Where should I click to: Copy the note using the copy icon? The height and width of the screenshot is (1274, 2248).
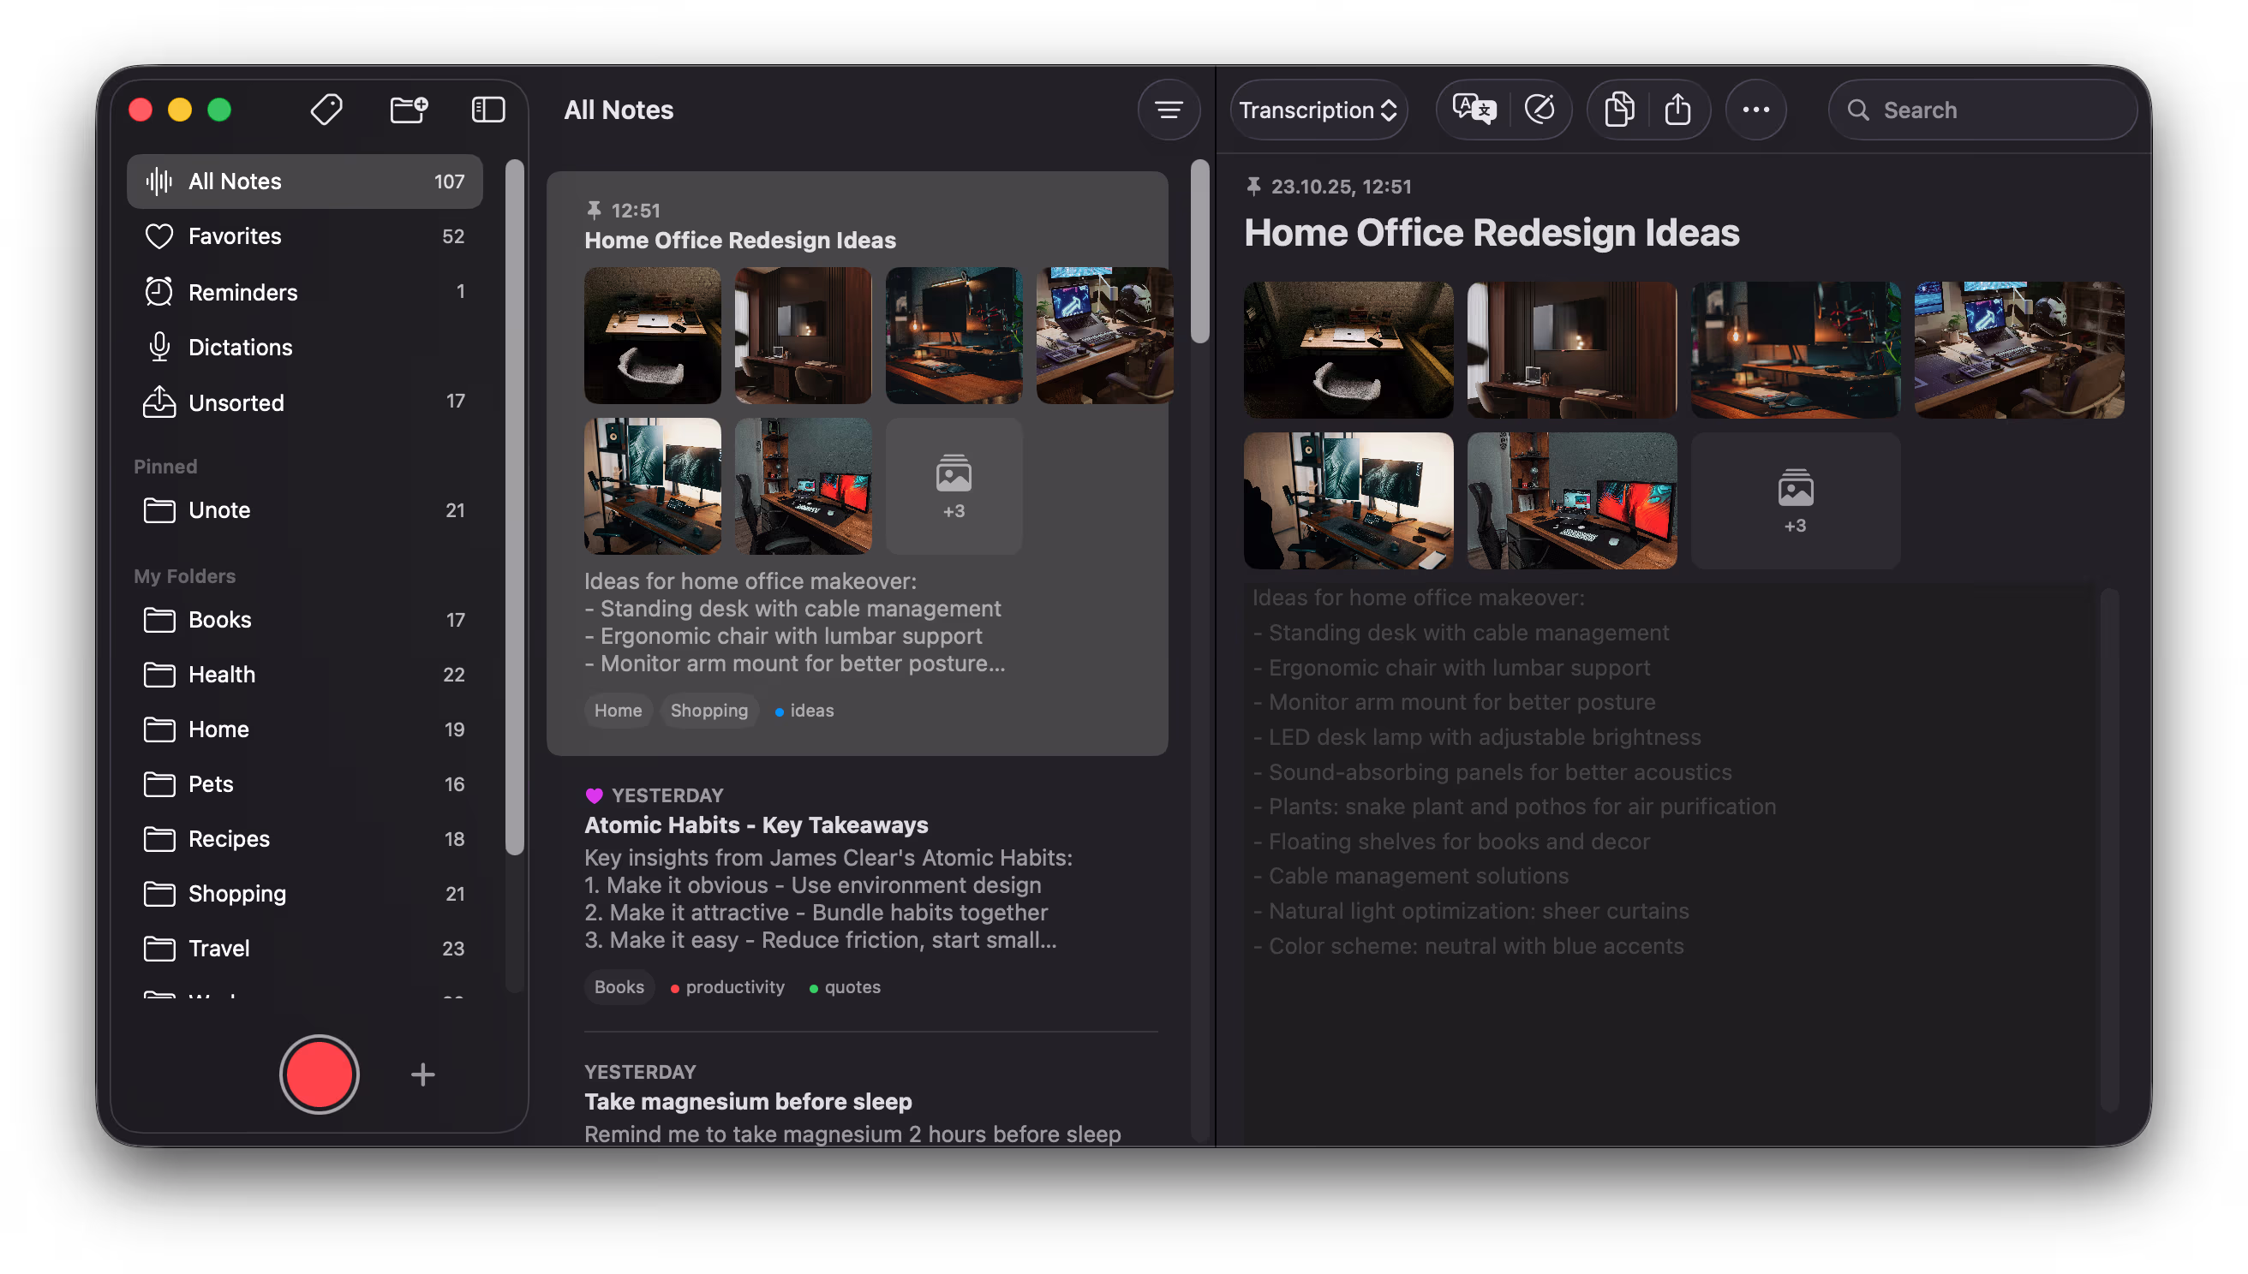point(1618,110)
